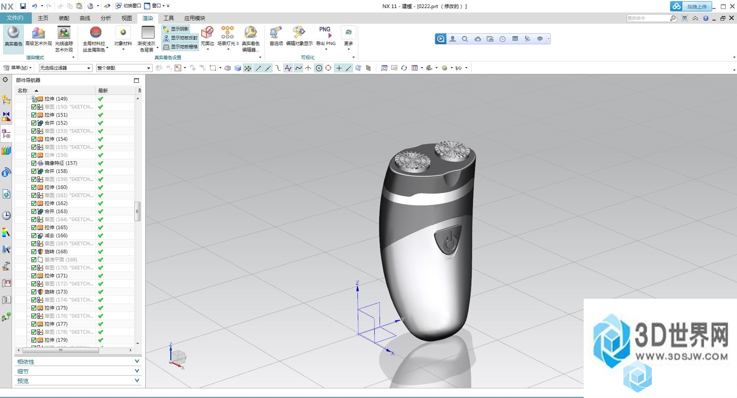The height and width of the screenshot is (398, 737).
Task: Switch to 分析 tab
Action: (x=106, y=18)
